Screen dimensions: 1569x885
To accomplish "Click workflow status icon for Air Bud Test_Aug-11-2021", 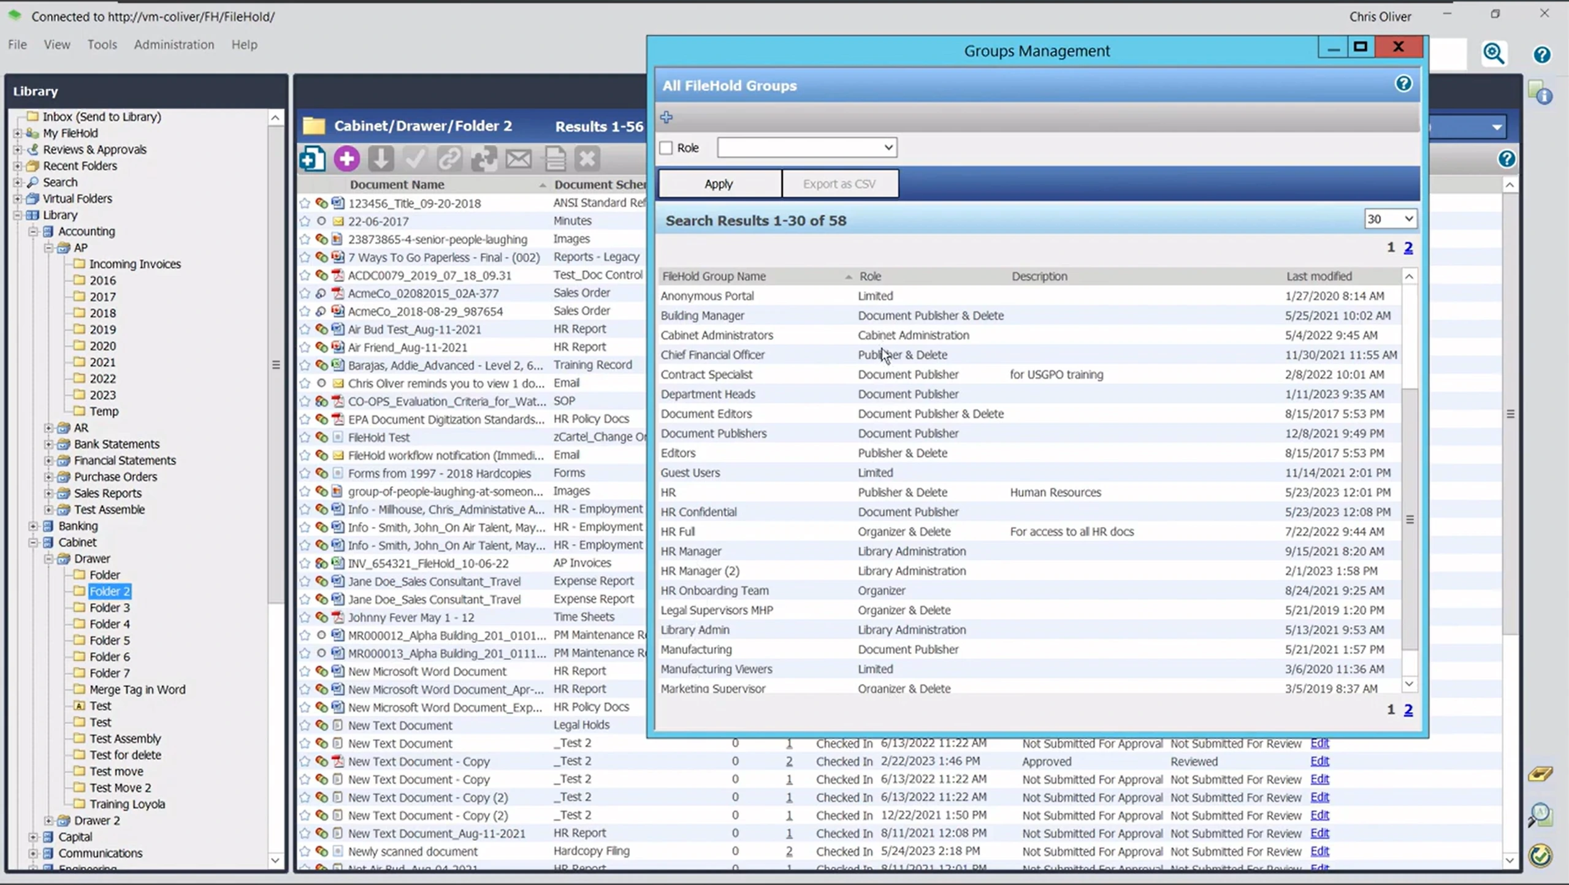I will tap(321, 329).
